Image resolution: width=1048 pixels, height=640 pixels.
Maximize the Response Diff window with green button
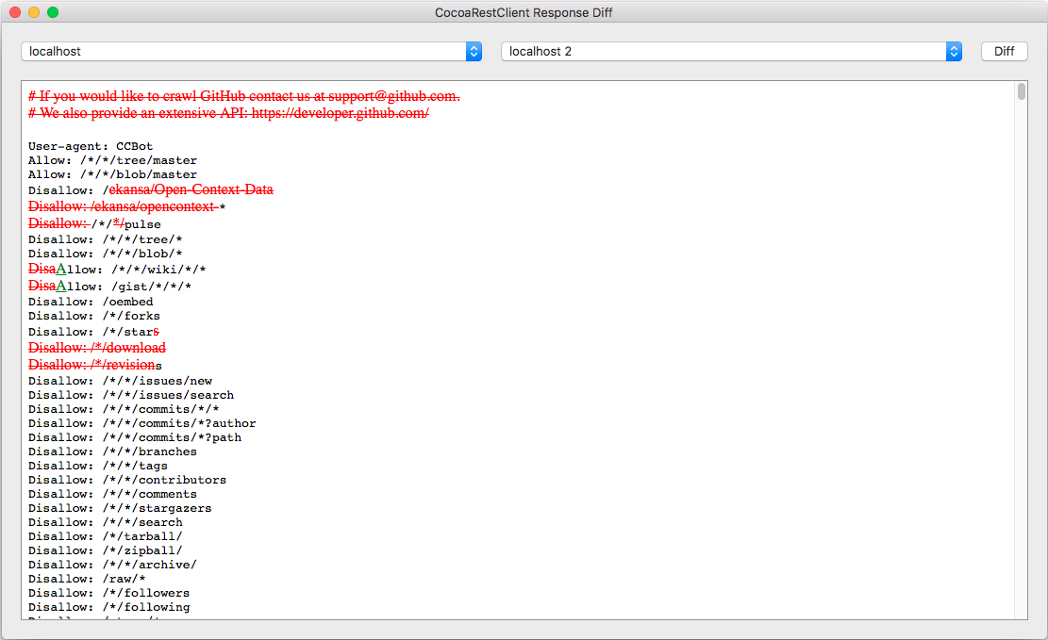pos(53,12)
